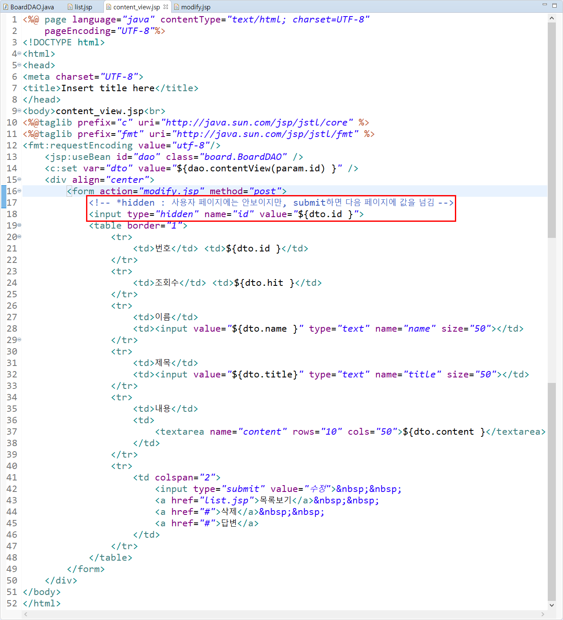The width and height of the screenshot is (563, 620).
Task: Click the closing </form> tag
Action: click(86, 569)
